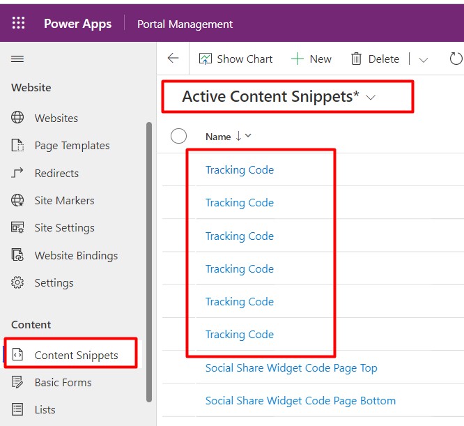Navigate to Page Templates
Screen dimensions: 464x426
(72, 146)
